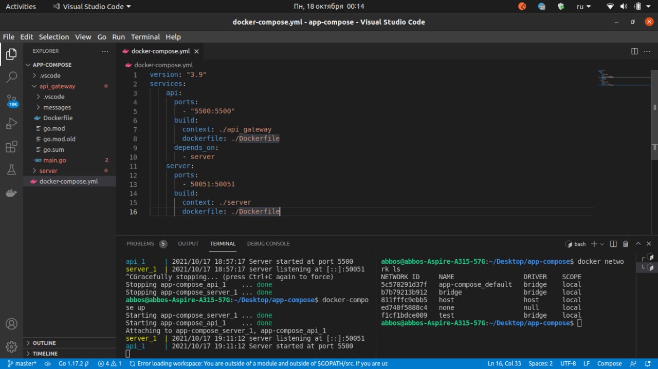Click the master branch status item
The width and height of the screenshot is (658, 369).
22,363
